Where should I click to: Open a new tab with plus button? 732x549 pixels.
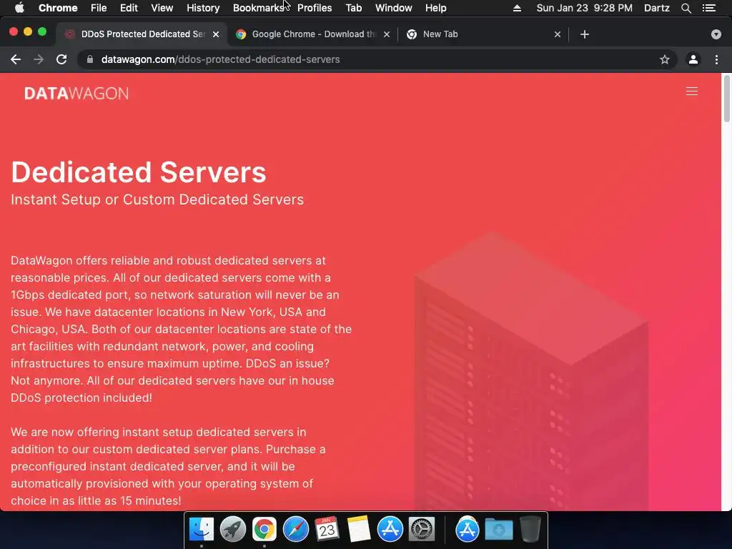(585, 34)
